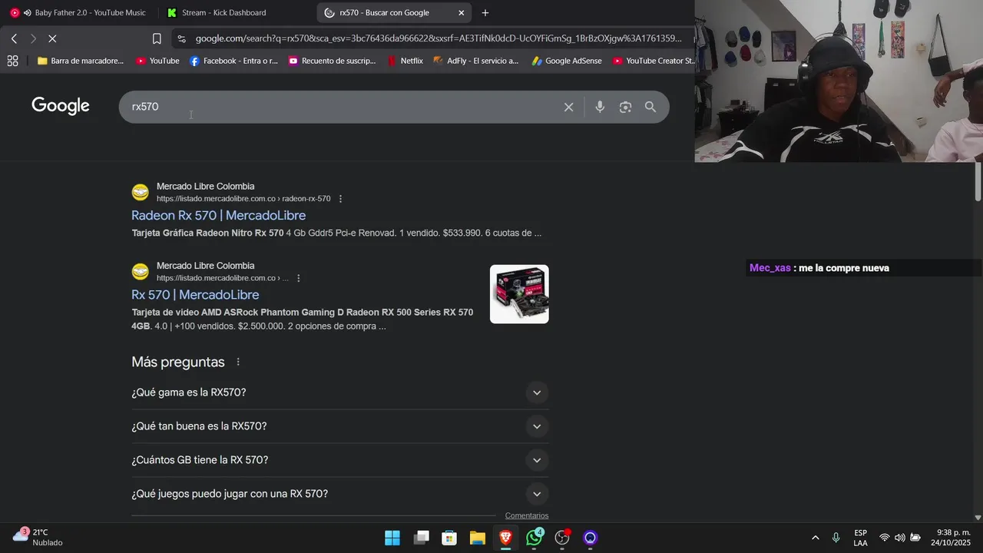The image size is (983, 553).
Task: Click the browser address bar URL
Action: pyautogui.click(x=438, y=38)
